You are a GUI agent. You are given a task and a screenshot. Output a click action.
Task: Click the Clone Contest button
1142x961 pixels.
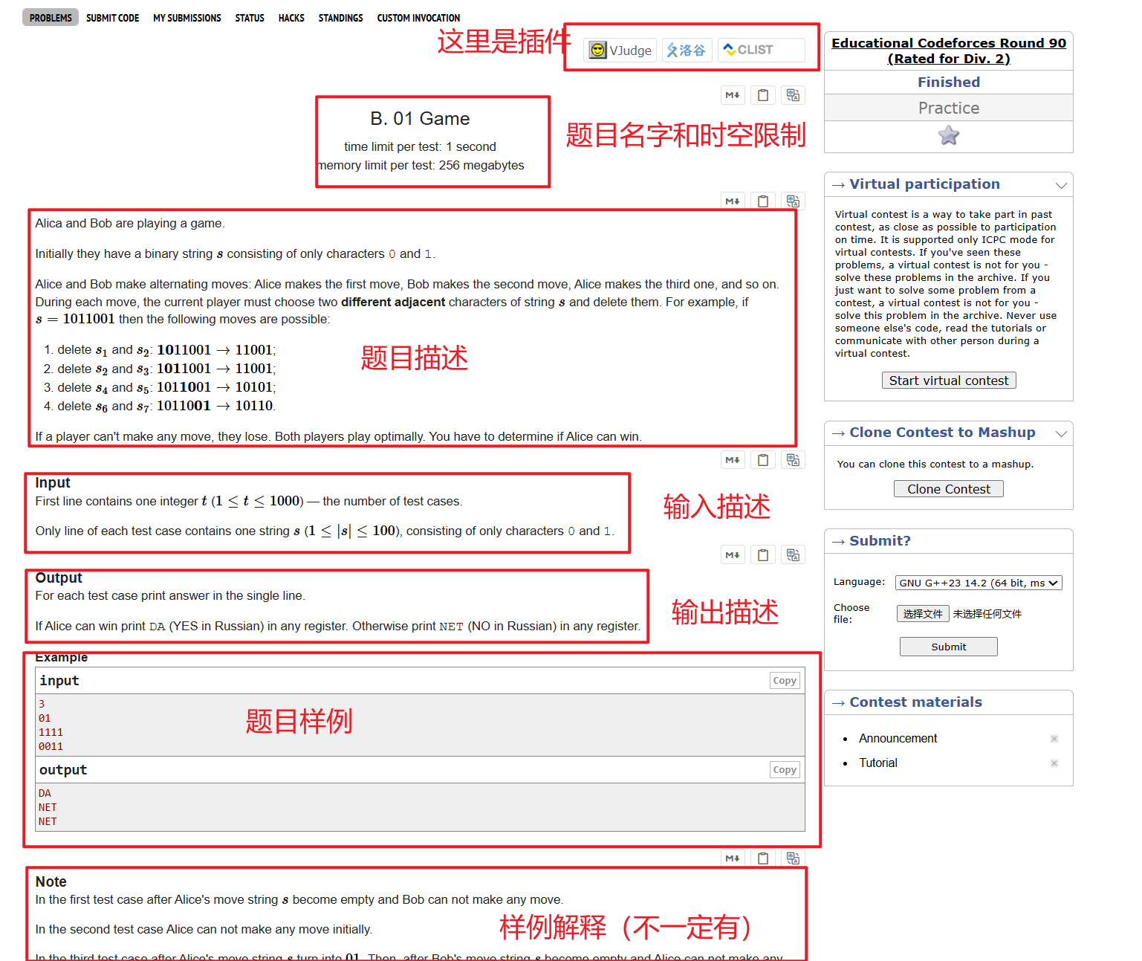point(949,488)
